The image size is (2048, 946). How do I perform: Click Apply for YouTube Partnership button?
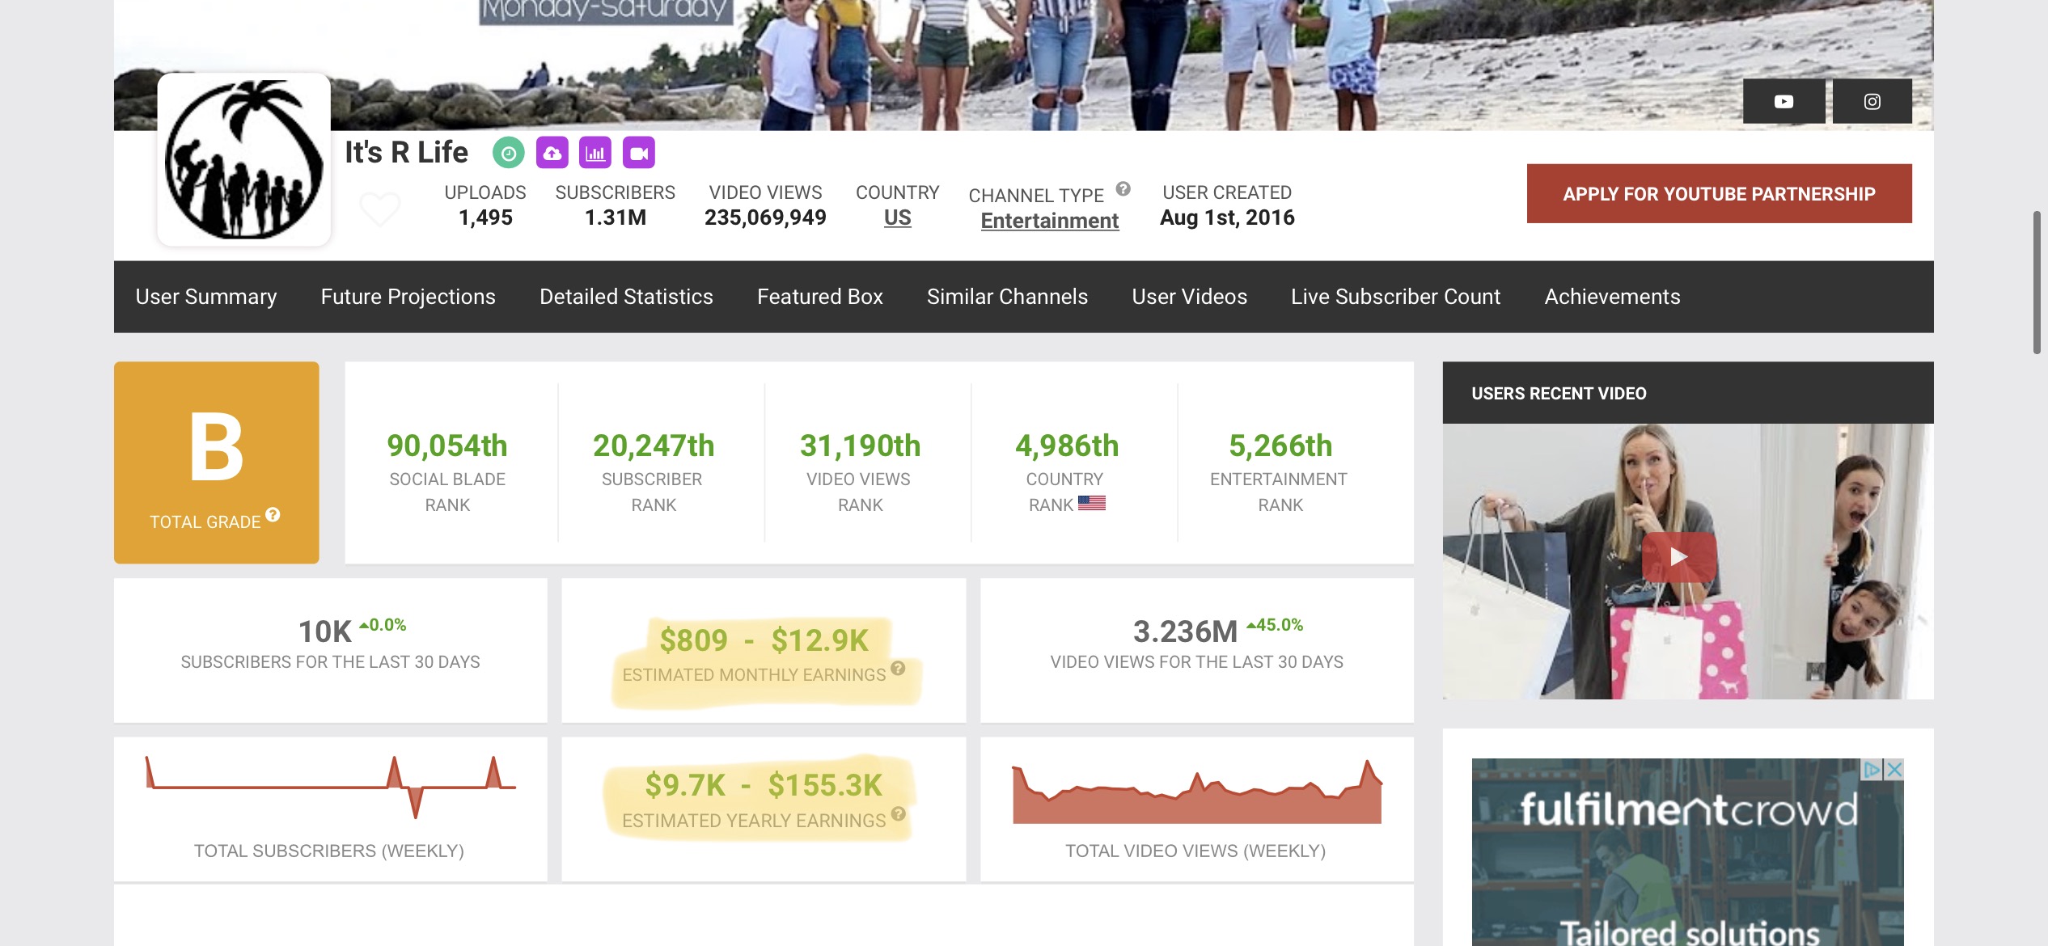[1719, 194]
